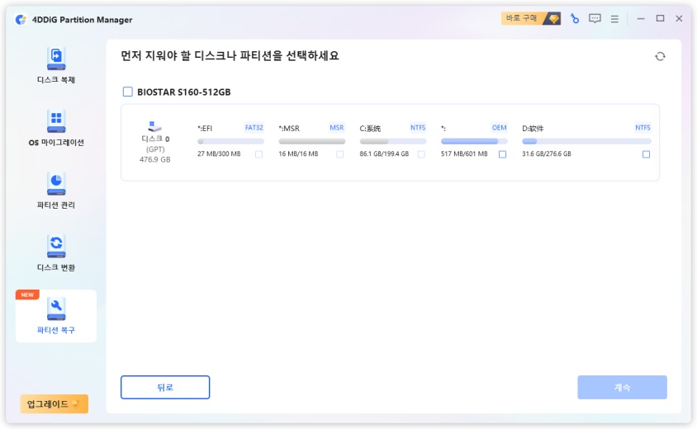Open the 디스크 변환 disk convert tool
Image resolution: width=697 pixels, height=429 pixels.
point(56,253)
